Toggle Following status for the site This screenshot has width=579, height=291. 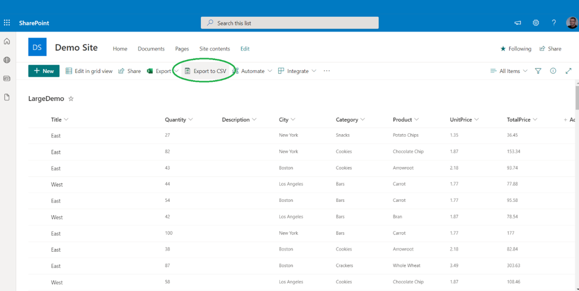[515, 49]
